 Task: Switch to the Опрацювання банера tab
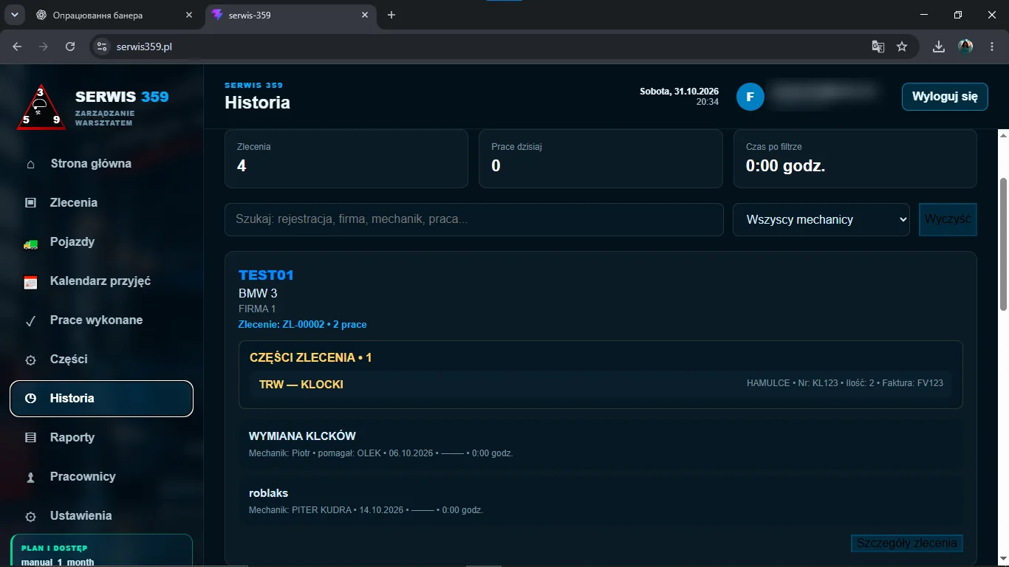114,15
